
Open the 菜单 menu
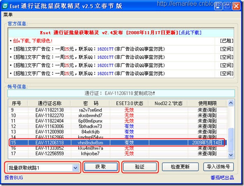click(x=8, y=15)
